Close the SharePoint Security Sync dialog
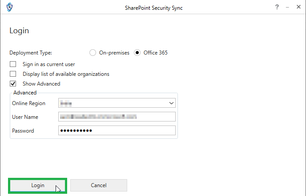 coord(298,7)
